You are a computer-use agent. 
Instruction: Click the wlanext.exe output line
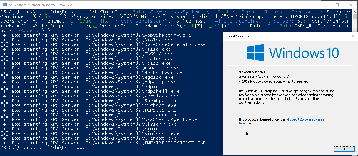(x=88, y=138)
